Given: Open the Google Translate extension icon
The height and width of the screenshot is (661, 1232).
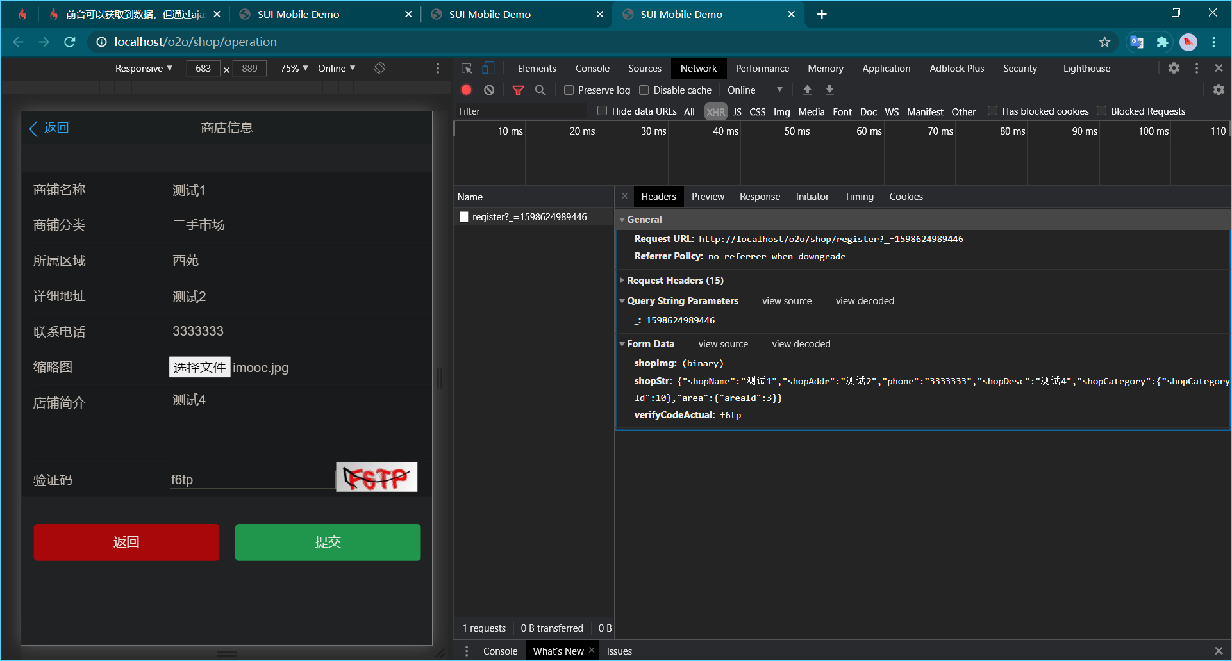Looking at the screenshot, I should [1136, 42].
